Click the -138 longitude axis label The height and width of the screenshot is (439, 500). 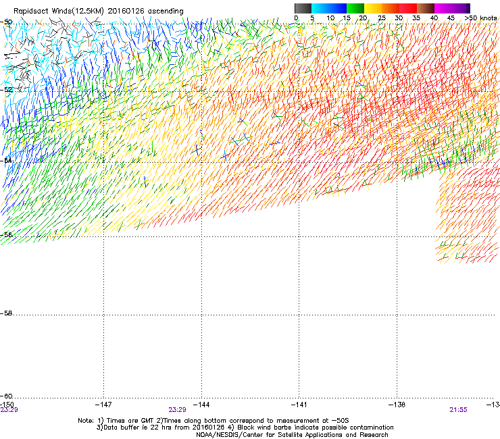(x=397, y=405)
